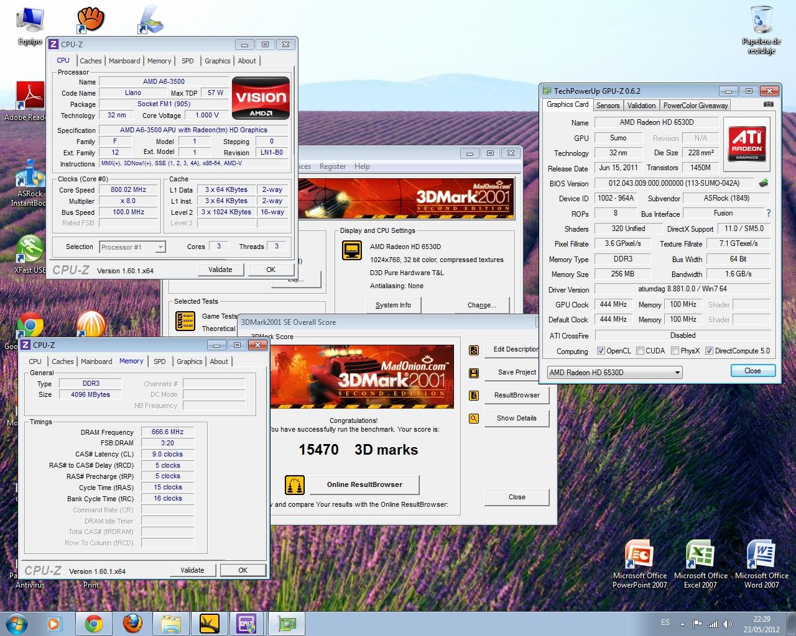This screenshot has height=636, width=796.
Task: Open Graphics tab in CPU-Z memory window
Action: point(190,361)
